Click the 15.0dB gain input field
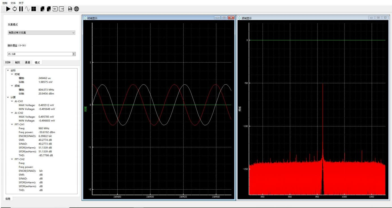 coord(40,54)
